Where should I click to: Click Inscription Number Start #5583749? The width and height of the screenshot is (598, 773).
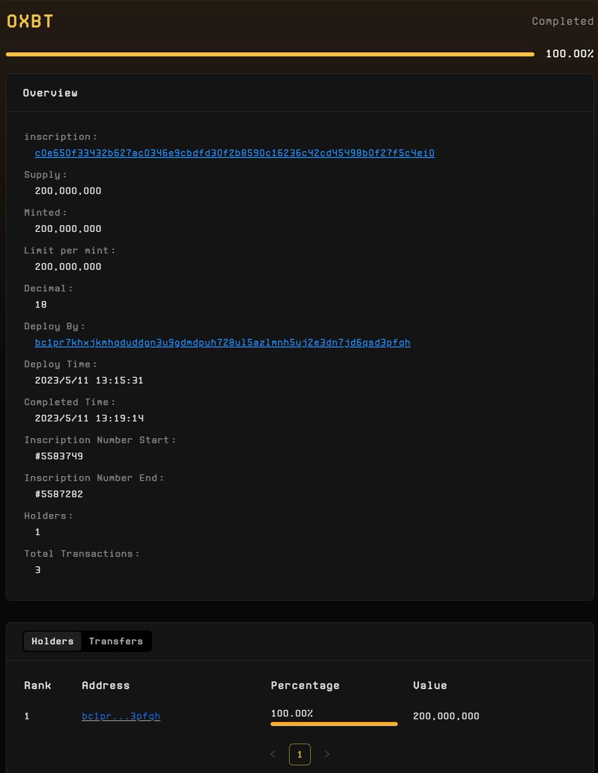59,457
